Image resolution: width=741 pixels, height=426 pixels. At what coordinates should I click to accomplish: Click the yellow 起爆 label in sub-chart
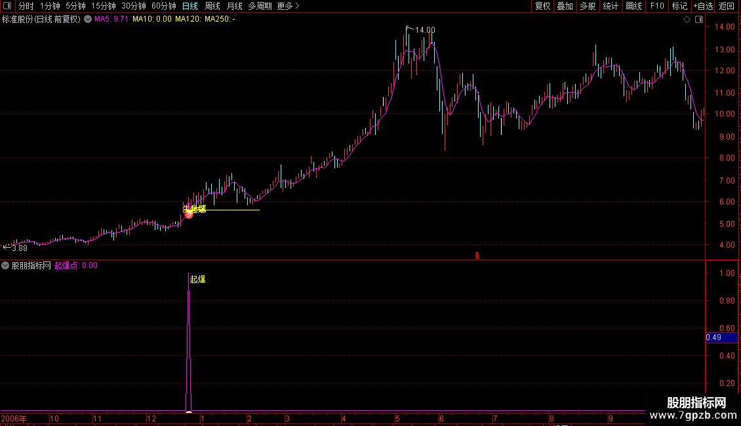(x=197, y=280)
